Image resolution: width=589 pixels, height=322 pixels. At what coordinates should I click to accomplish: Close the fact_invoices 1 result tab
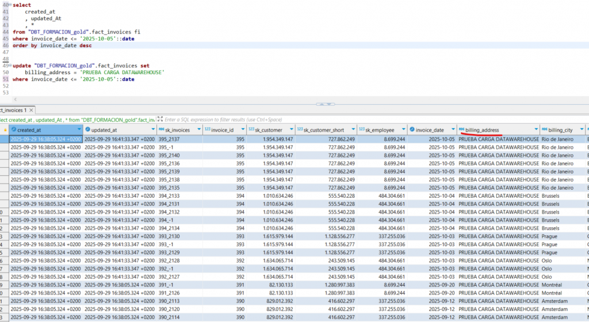click(x=32, y=110)
